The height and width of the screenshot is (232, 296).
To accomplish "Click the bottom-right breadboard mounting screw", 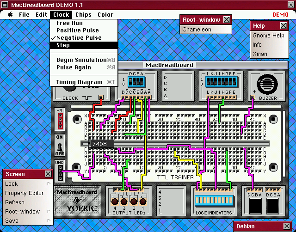I will [273, 167].
